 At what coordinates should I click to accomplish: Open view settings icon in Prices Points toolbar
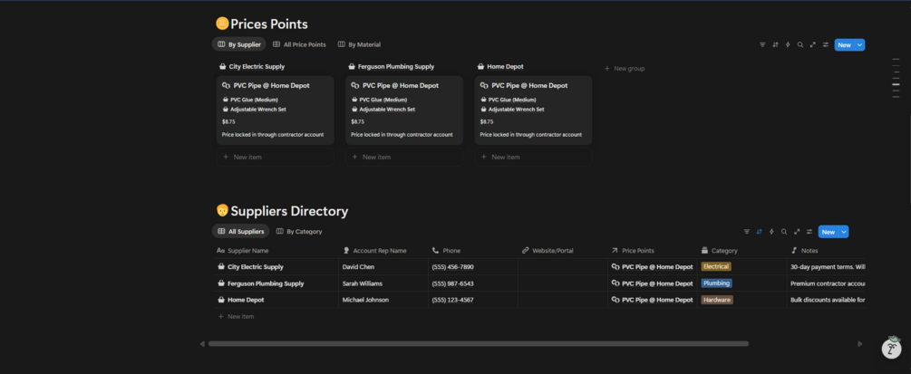click(x=826, y=44)
